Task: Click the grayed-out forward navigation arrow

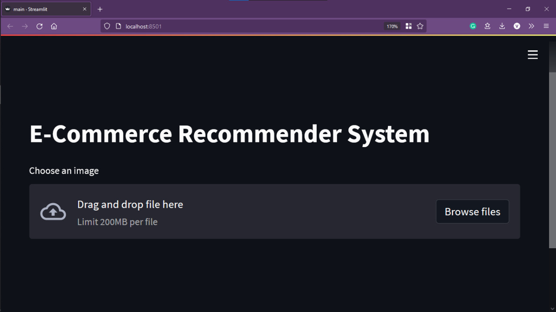Action: 25,26
